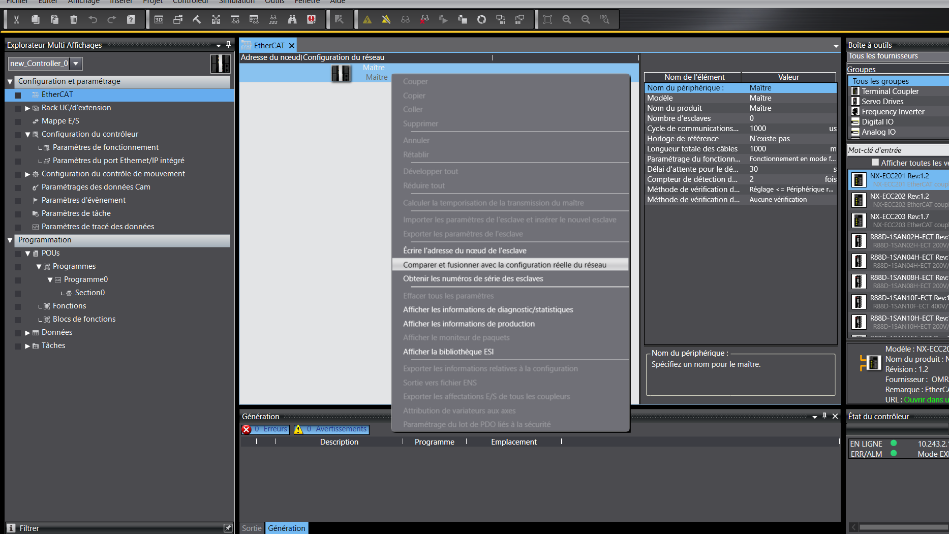Click the binoculars search toolbar icon
The height and width of the screenshot is (534, 949).
click(x=292, y=19)
